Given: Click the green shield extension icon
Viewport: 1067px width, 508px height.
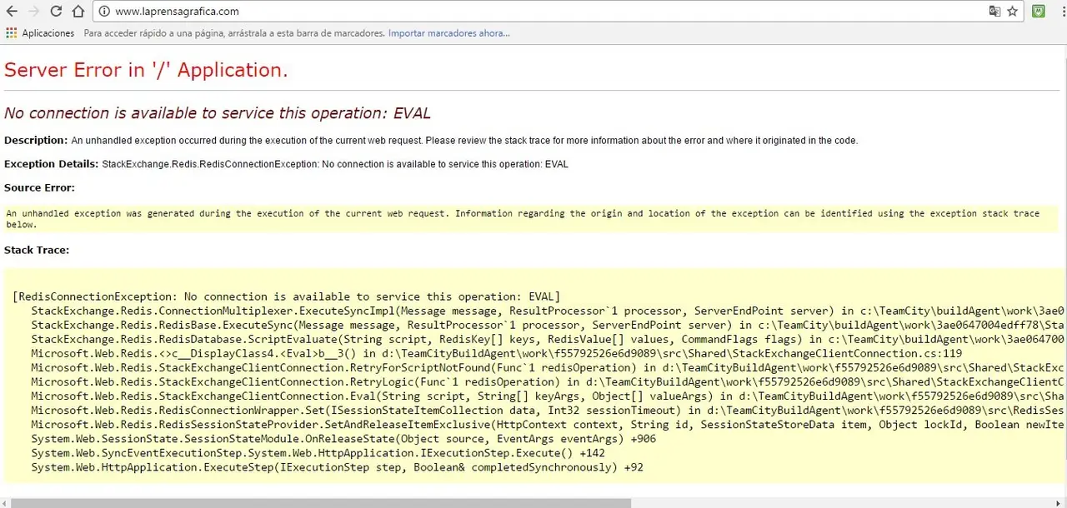Looking at the screenshot, I should (1039, 12).
